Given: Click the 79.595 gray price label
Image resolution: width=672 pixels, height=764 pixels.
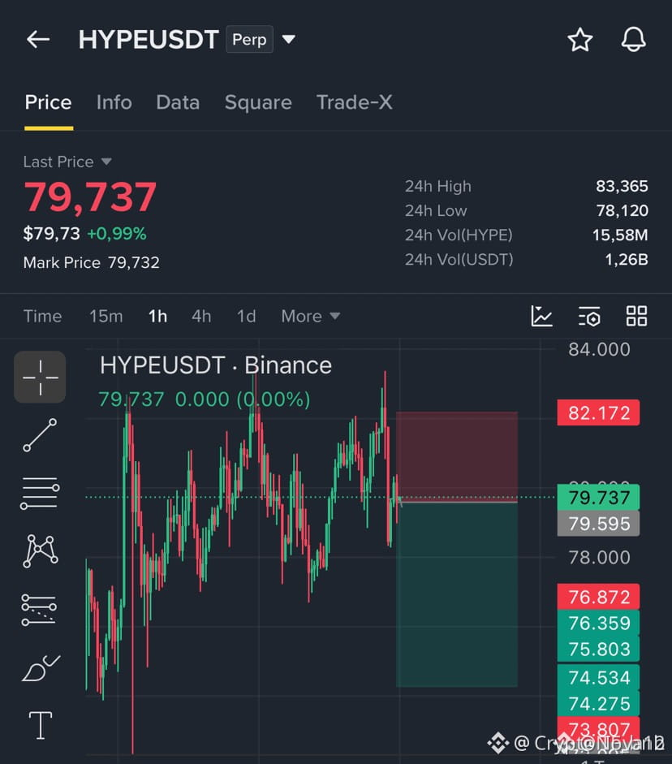Looking at the screenshot, I should (x=598, y=524).
